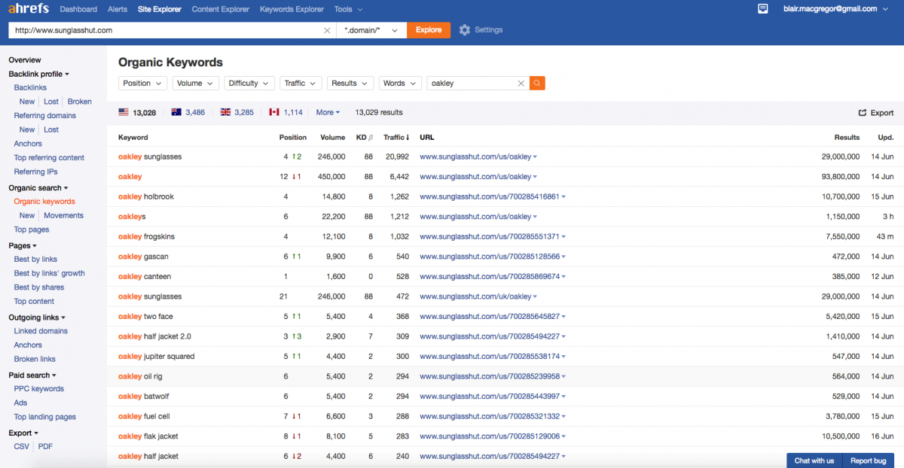
Task: Open Movements under Organic keywords
Action: click(x=63, y=215)
